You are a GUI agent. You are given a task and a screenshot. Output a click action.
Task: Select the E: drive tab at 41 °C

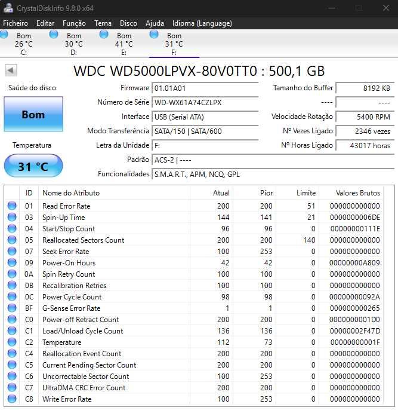(x=124, y=44)
